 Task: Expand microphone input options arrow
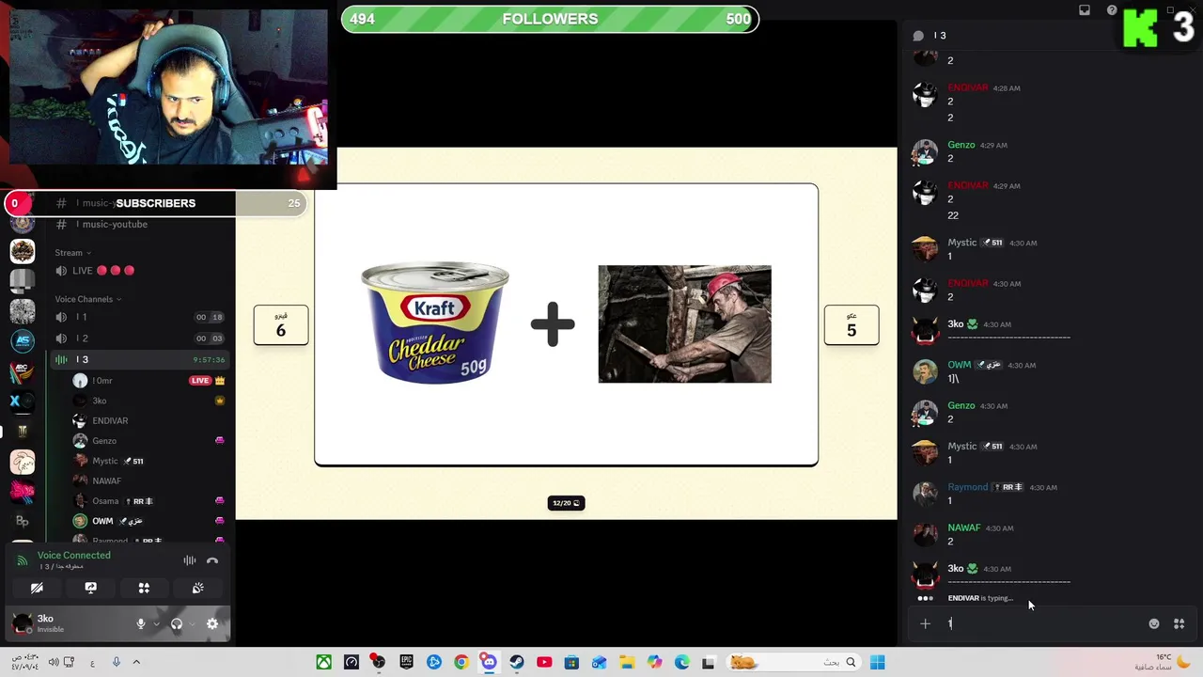coord(156,623)
